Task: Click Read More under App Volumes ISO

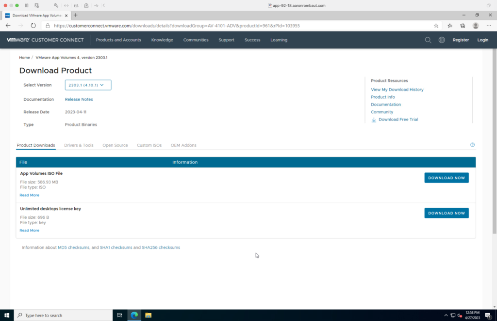Action: [x=29, y=195]
